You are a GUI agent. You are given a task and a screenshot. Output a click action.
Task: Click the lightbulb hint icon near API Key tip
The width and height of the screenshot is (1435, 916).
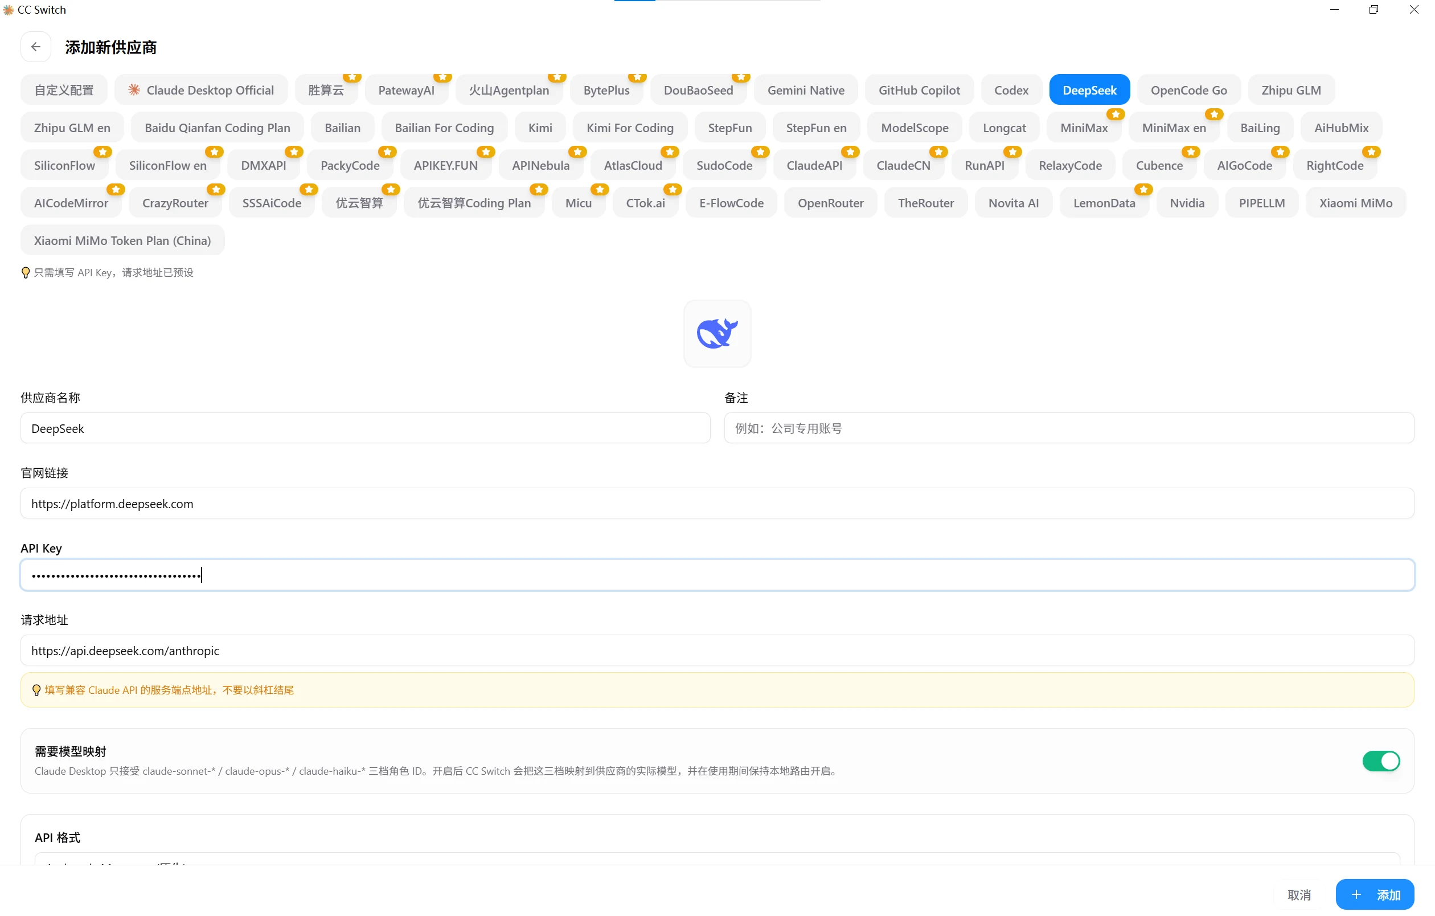tap(26, 272)
